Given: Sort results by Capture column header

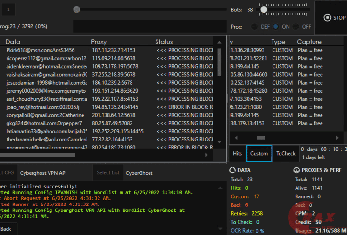Looking at the screenshot, I should pos(309,42).
